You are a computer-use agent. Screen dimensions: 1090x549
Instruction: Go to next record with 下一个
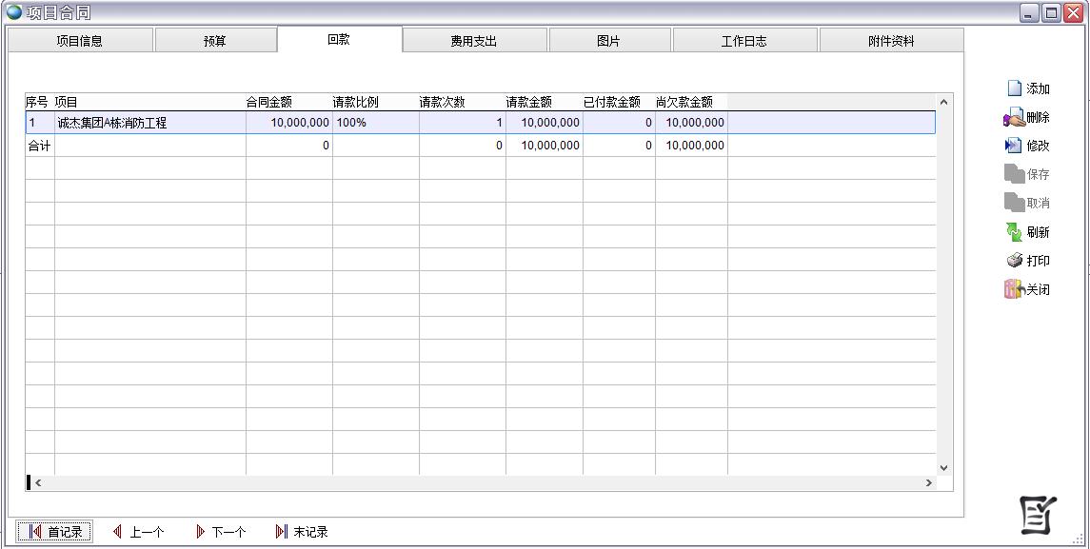pyautogui.click(x=220, y=532)
